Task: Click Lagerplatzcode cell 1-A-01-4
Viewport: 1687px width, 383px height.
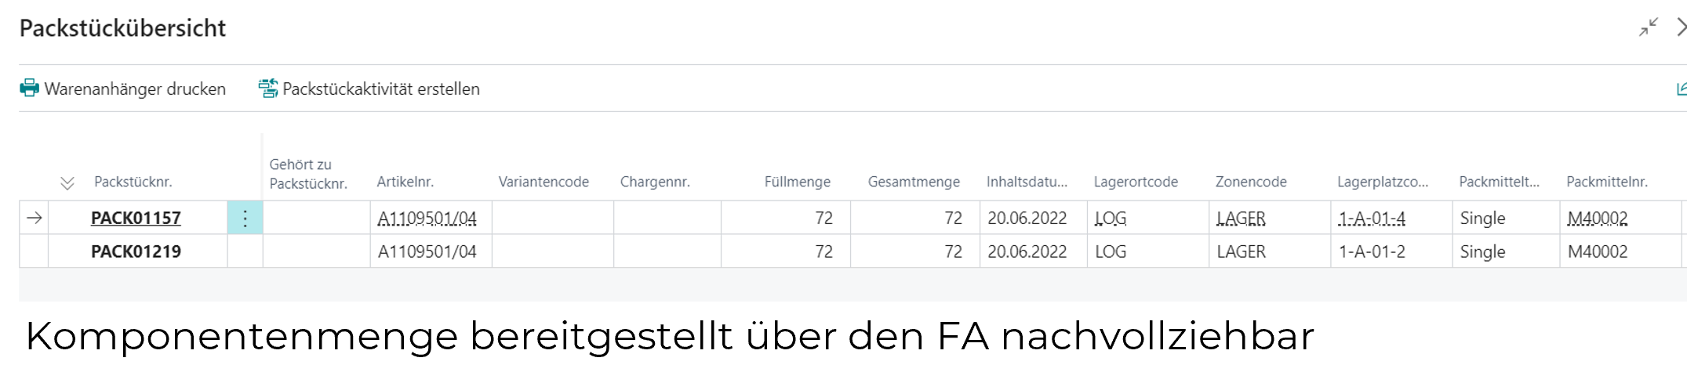Action: [x=1372, y=219]
